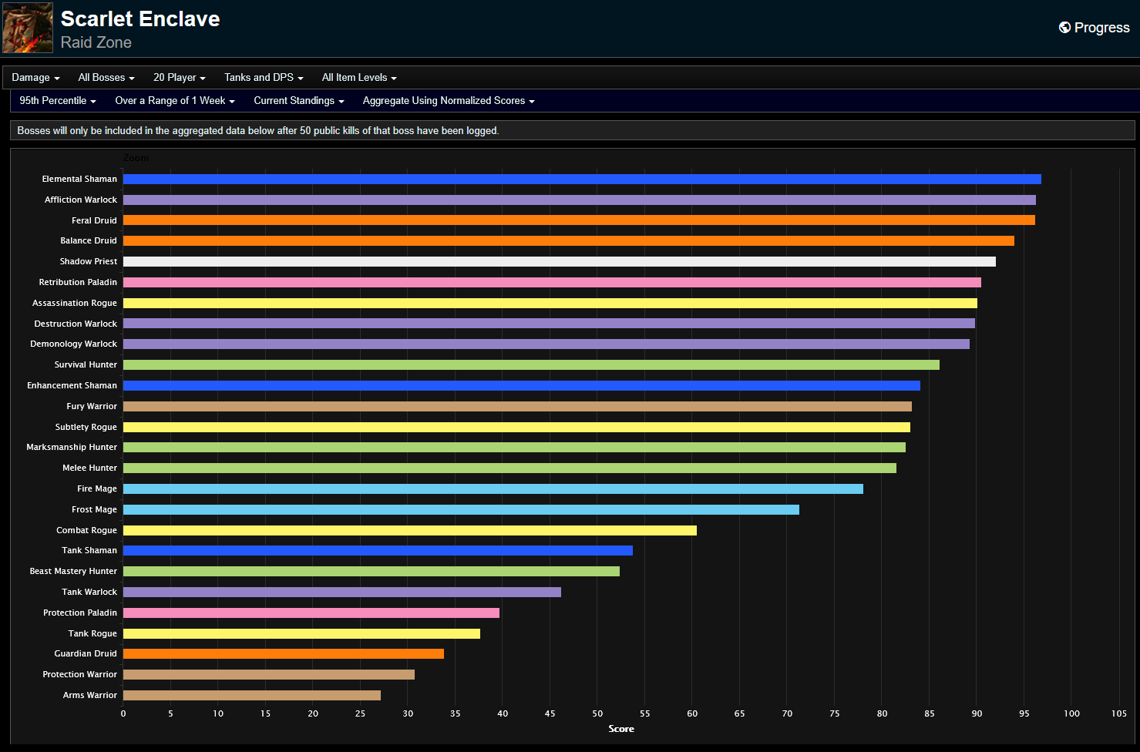Image resolution: width=1140 pixels, height=752 pixels.
Task: Open the Damage metric dropdown
Action: pos(35,77)
